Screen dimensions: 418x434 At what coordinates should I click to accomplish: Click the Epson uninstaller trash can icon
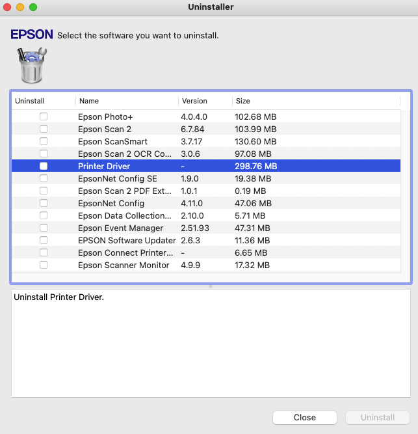point(32,65)
